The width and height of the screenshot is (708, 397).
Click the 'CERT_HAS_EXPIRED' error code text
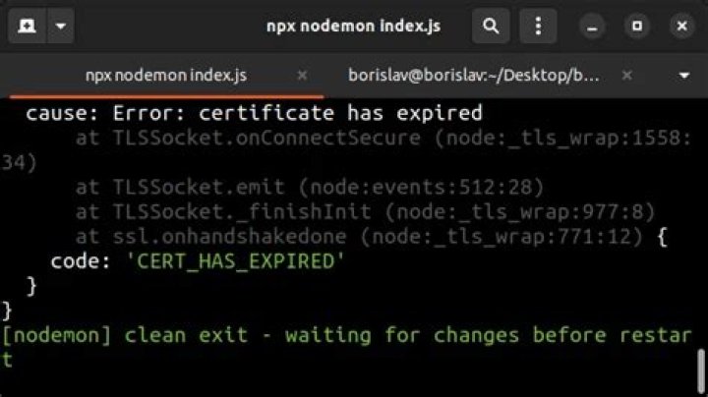tap(235, 261)
